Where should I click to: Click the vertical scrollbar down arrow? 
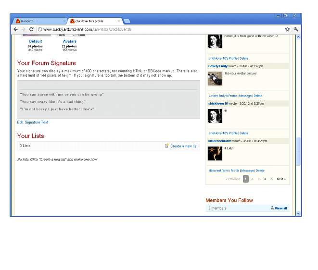click(x=298, y=213)
